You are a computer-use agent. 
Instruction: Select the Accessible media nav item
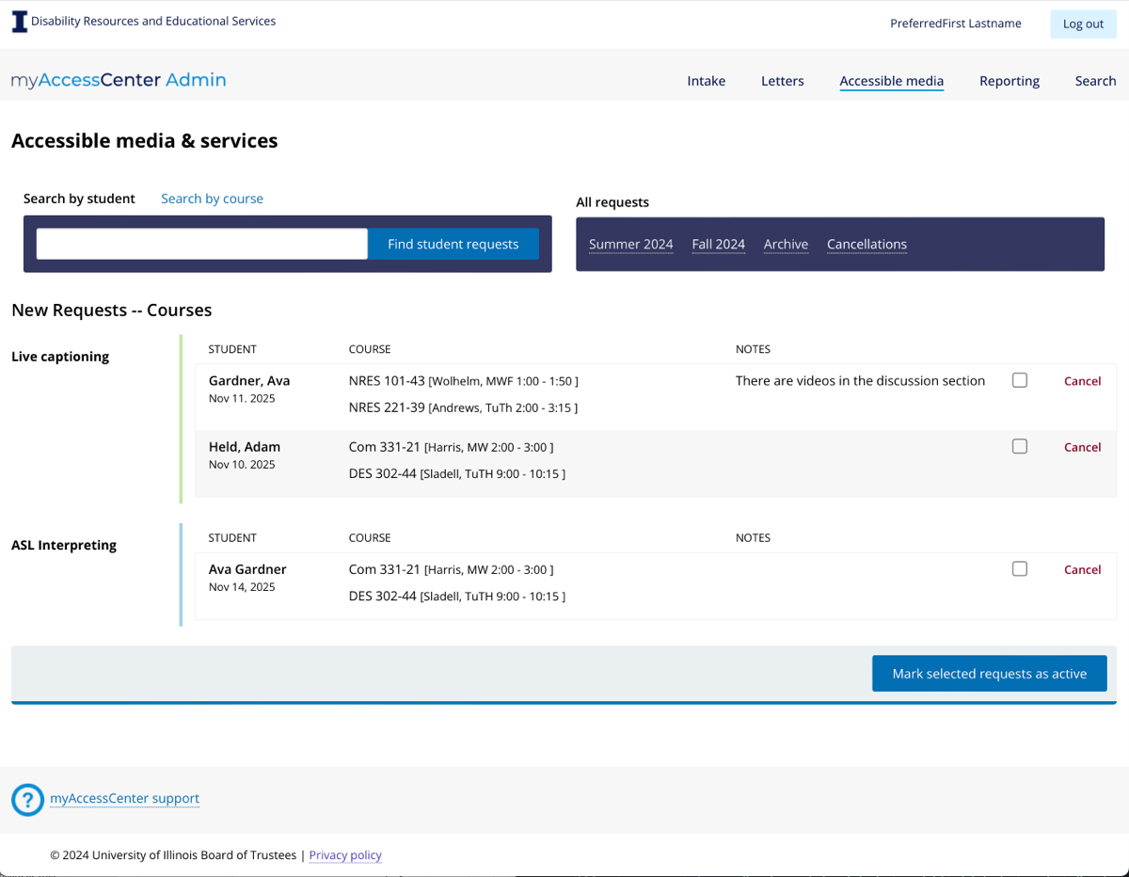pyautogui.click(x=891, y=81)
